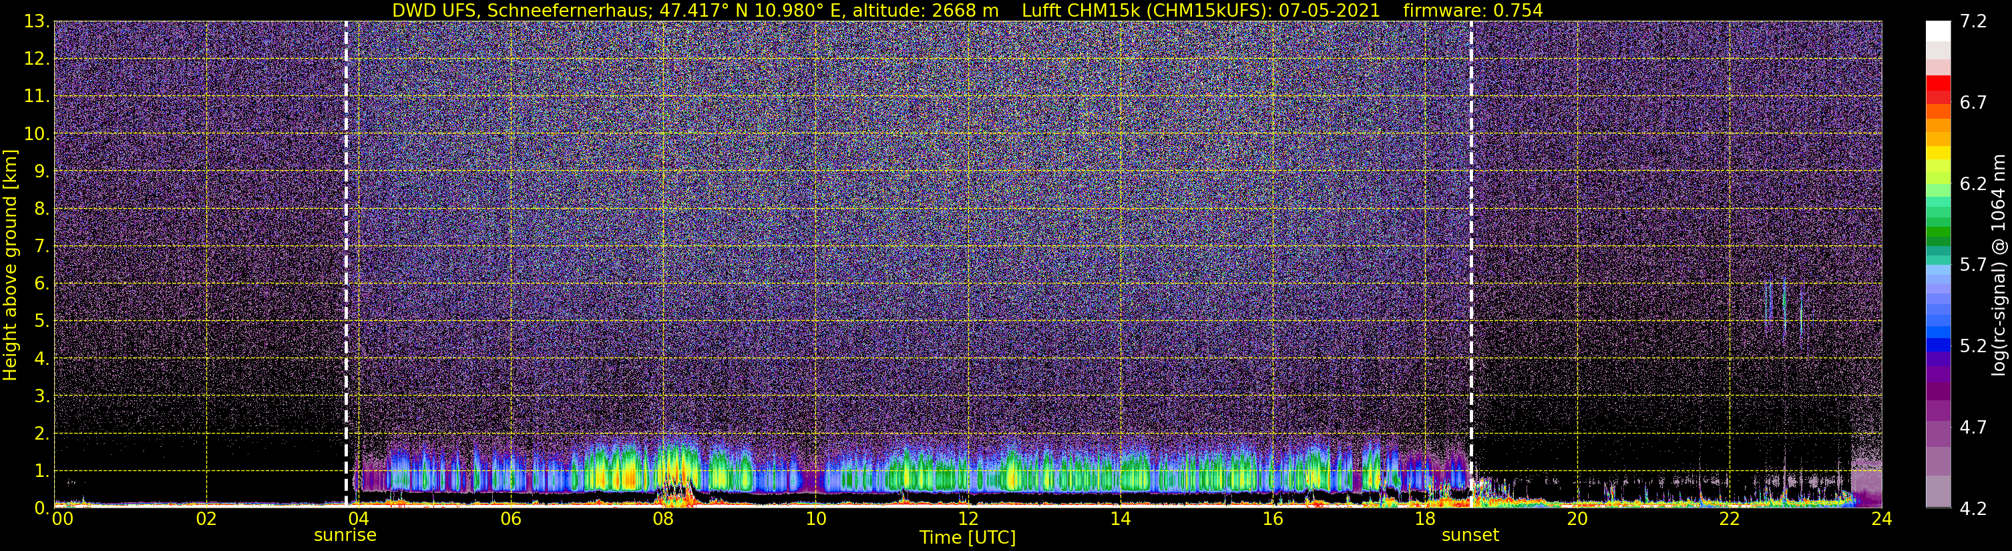Click the time axis tick '18'
This screenshot has height=551, width=2012.
(x=1424, y=519)
